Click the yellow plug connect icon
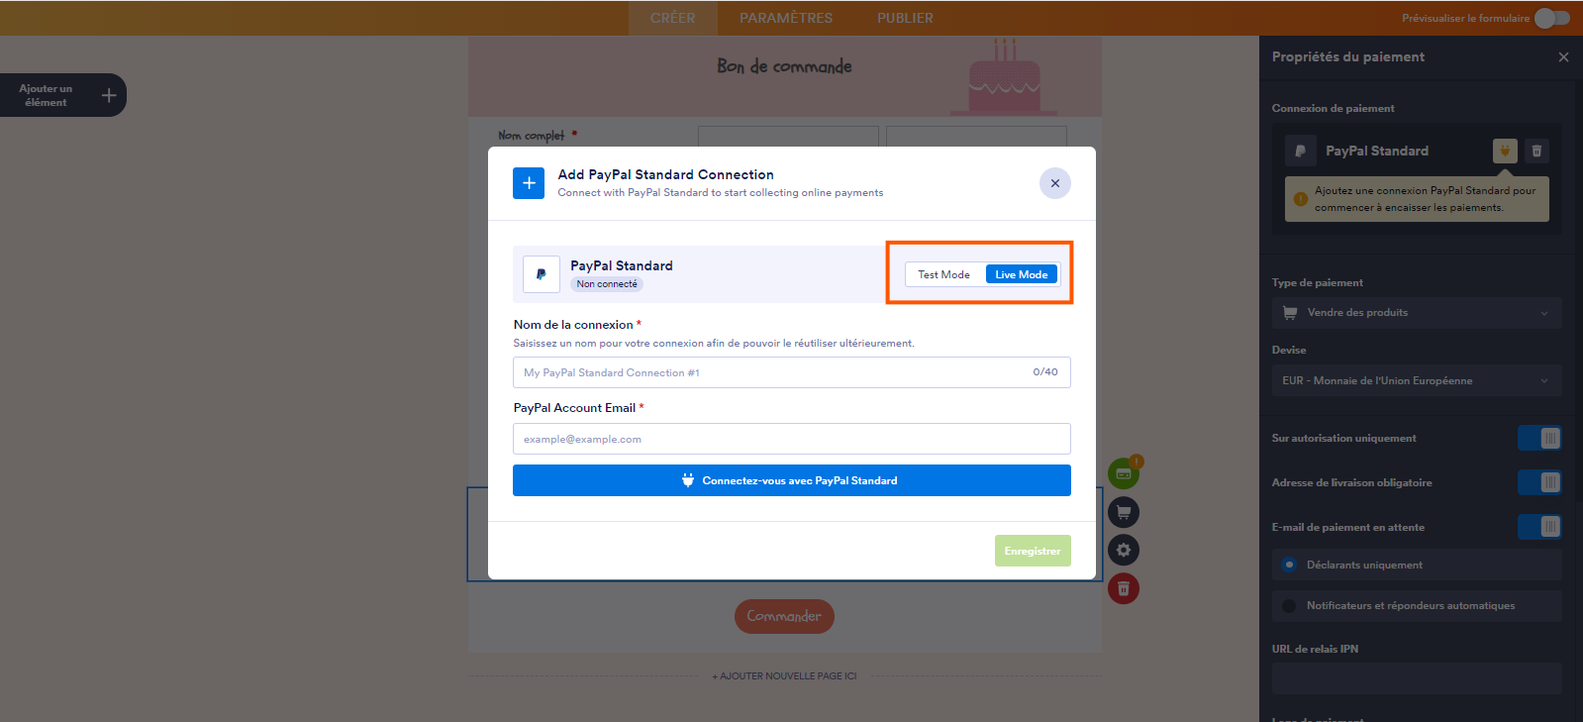This screenshot has height=722, width=1583. 1505,151
